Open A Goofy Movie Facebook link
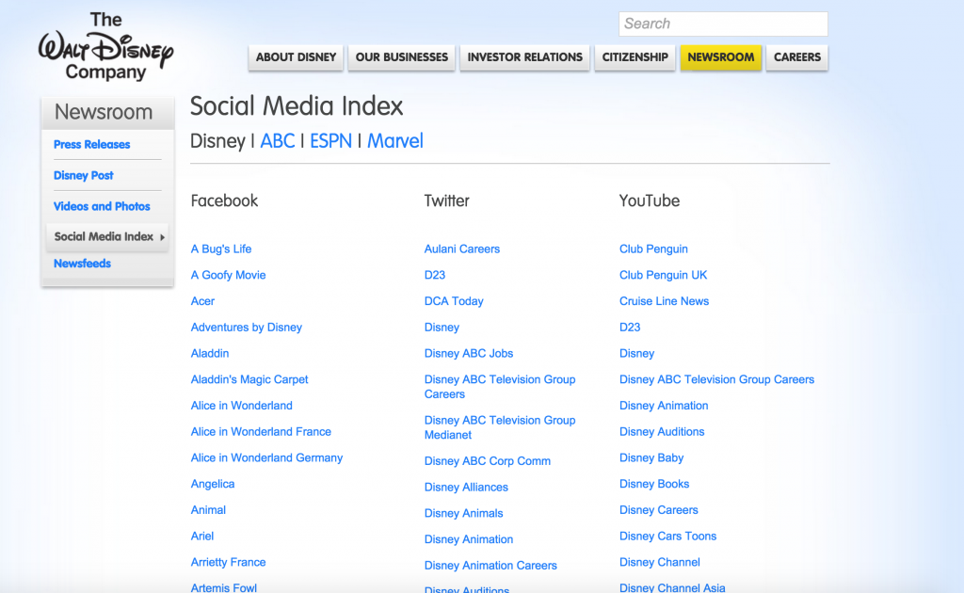The height and width of the screenshot is (593, 964). click(x=228, y=275)
